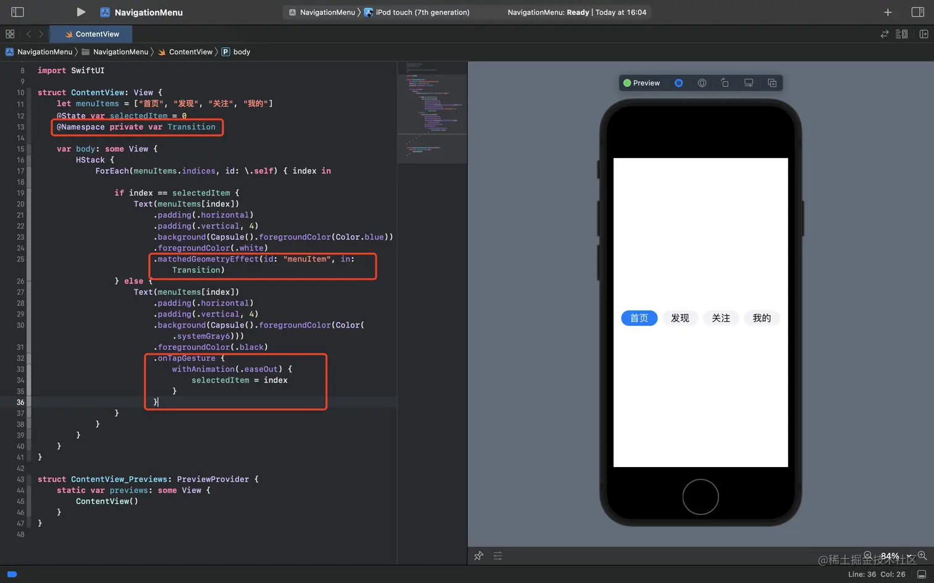Open the NavigationMenu scheme selector
934x583 pixels.
pyautogui.click(x=322, y=12)
